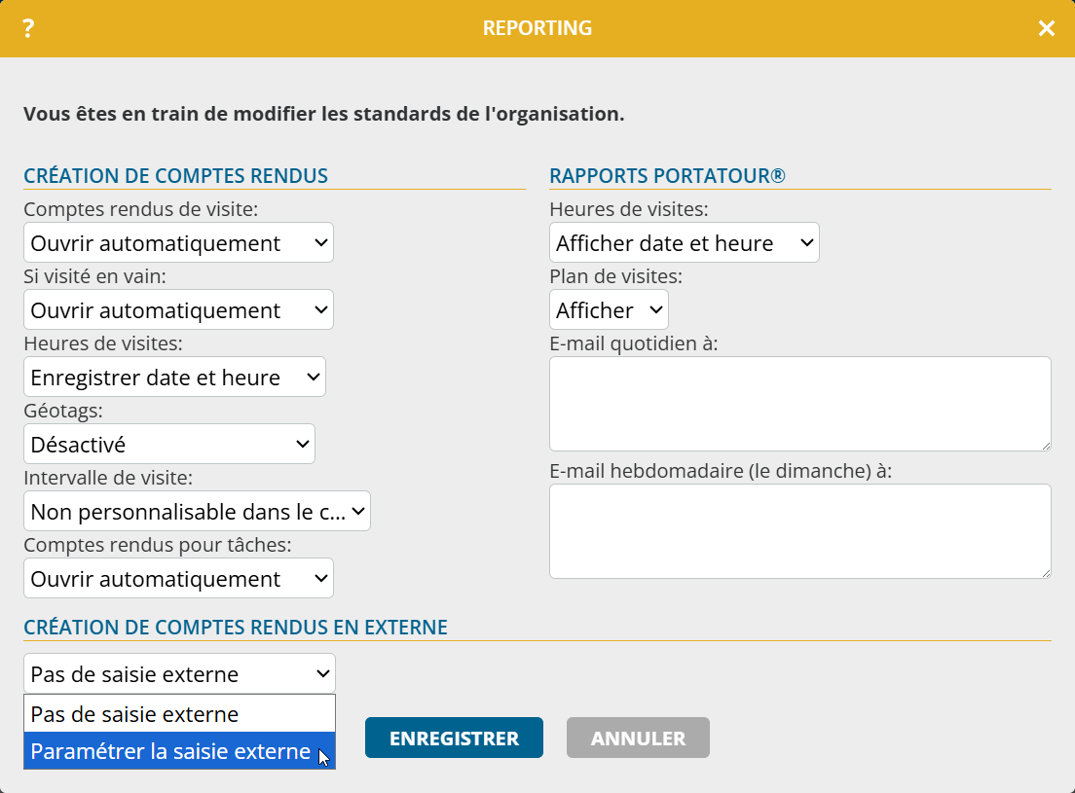Viewport: 1075px width, 793px height.
Task: Open the 'Comptes rendus pour tâches' dropdown
Action: click(x=178, y=579)
